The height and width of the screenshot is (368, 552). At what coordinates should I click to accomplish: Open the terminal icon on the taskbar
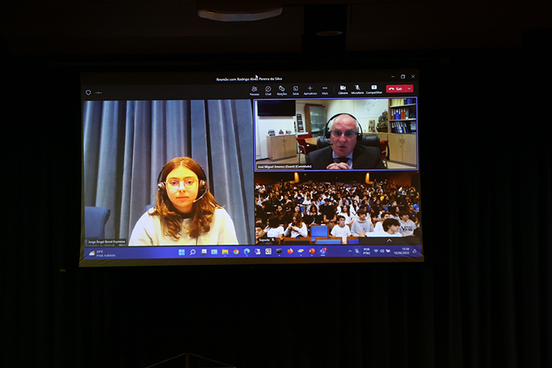[x=279, y=252]
